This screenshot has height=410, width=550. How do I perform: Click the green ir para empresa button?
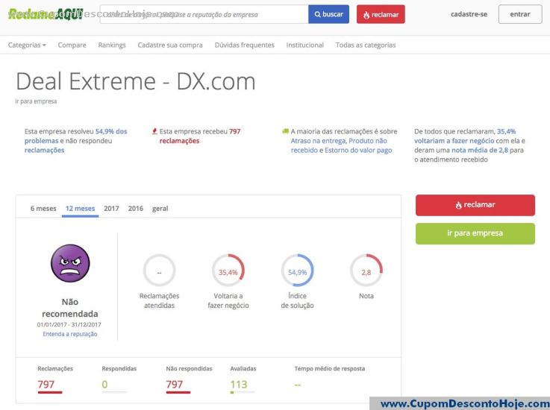(x=475, y=233)
